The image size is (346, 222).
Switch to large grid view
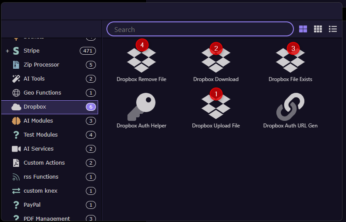[303, 29]
